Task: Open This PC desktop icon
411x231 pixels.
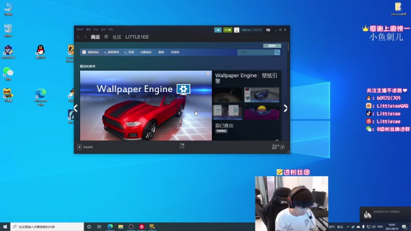Action: click(8, 9)
